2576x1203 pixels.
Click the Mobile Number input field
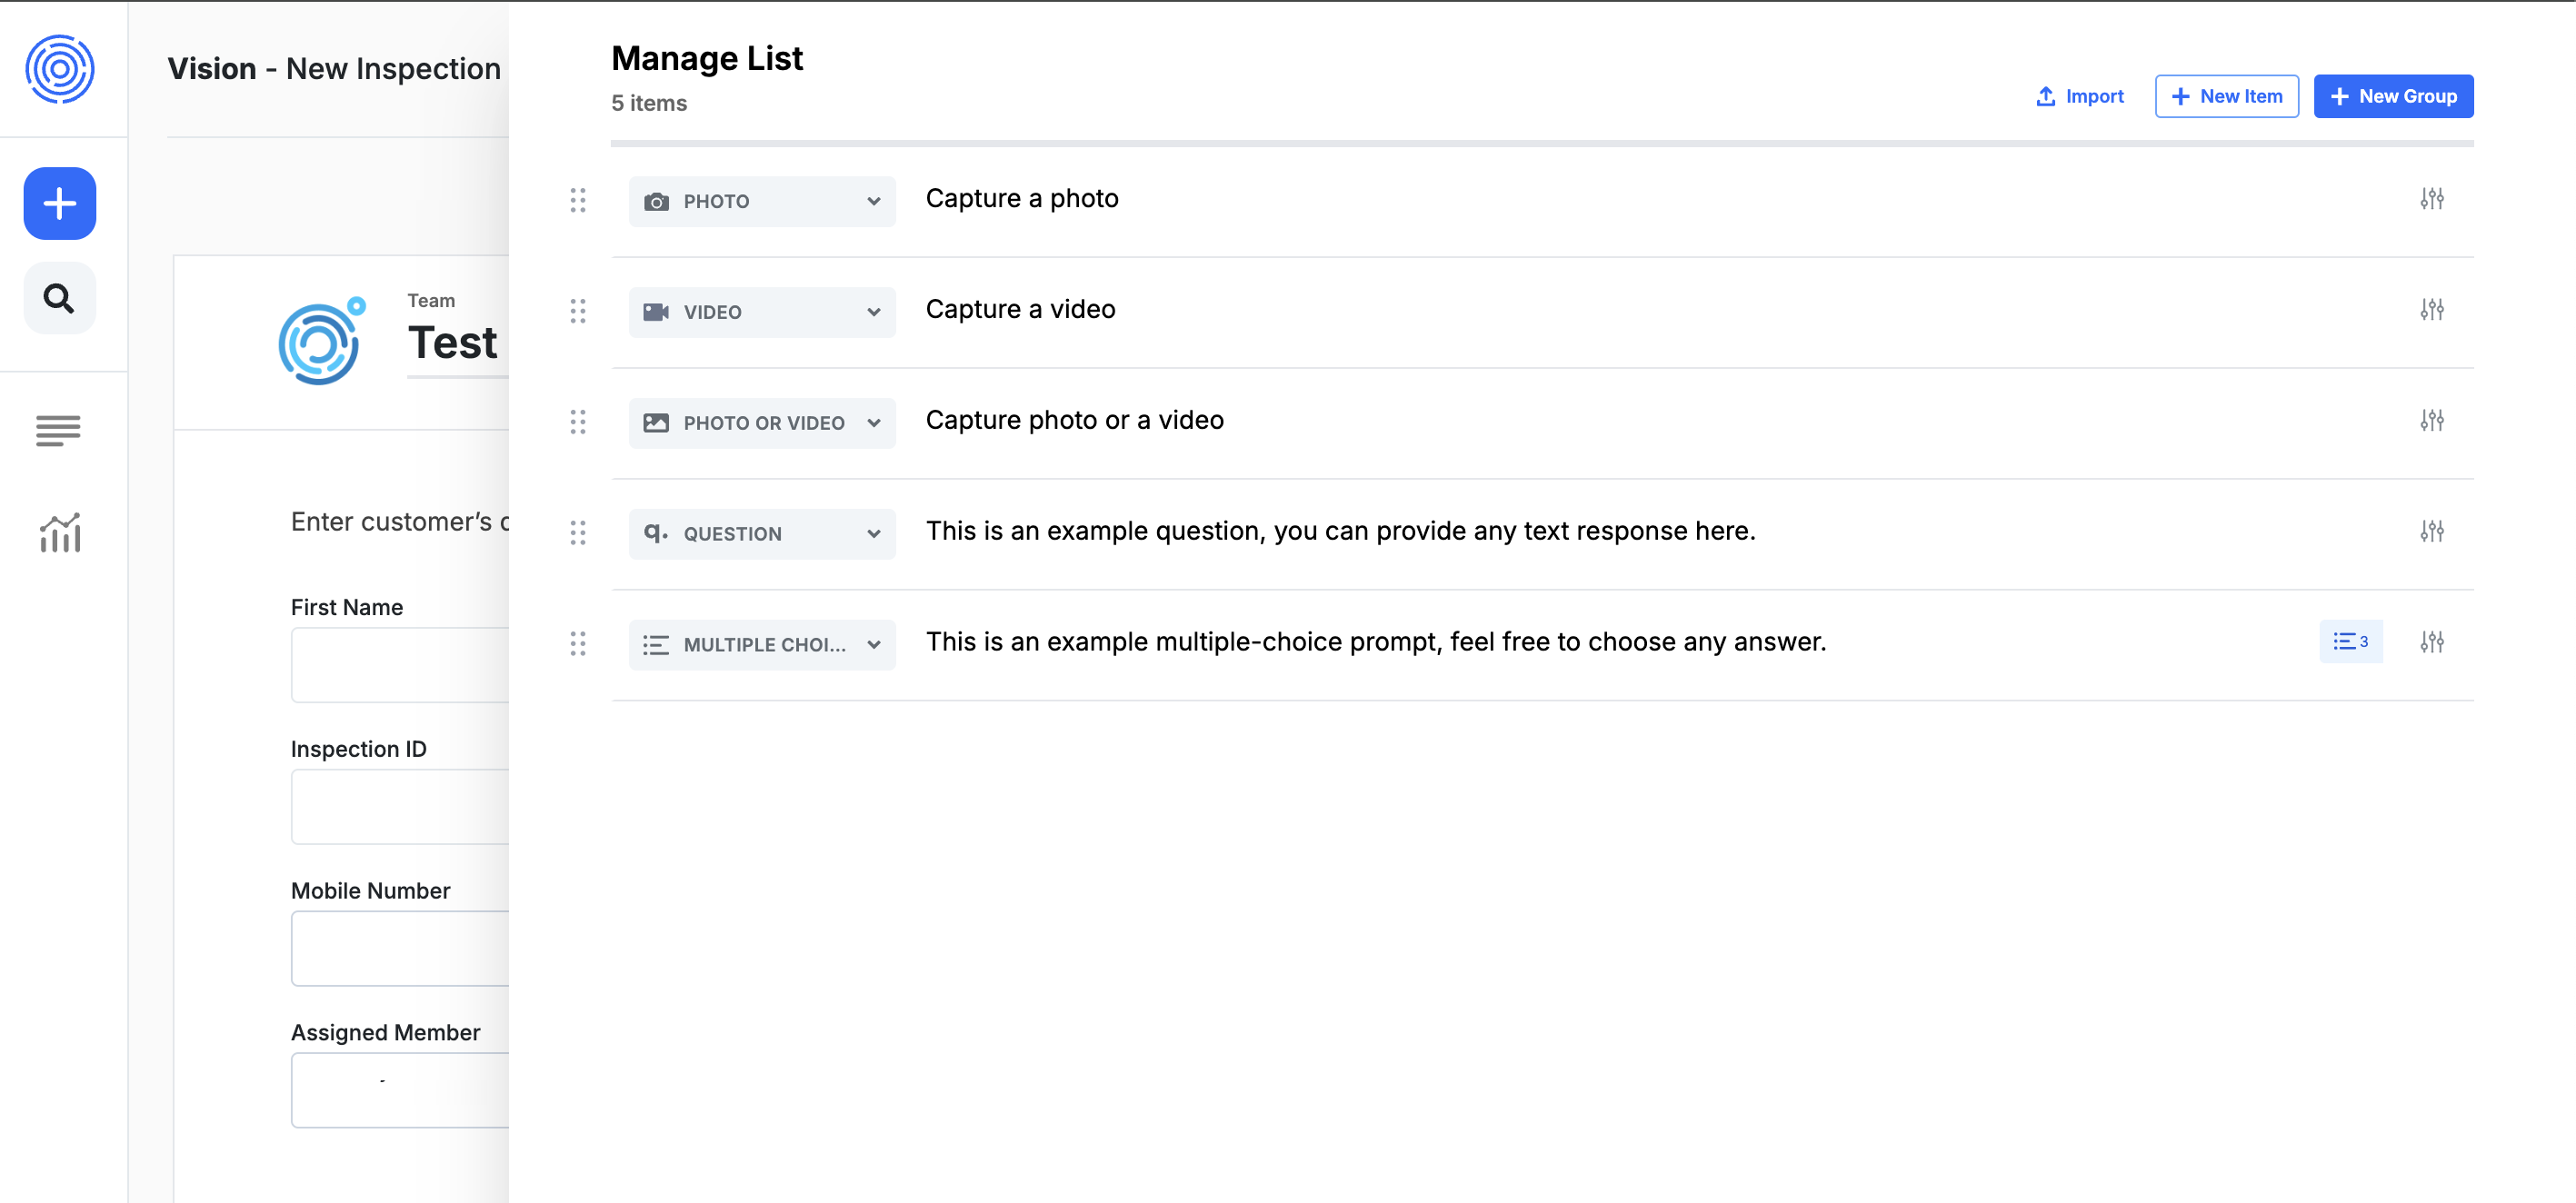[x=400, y=948]
